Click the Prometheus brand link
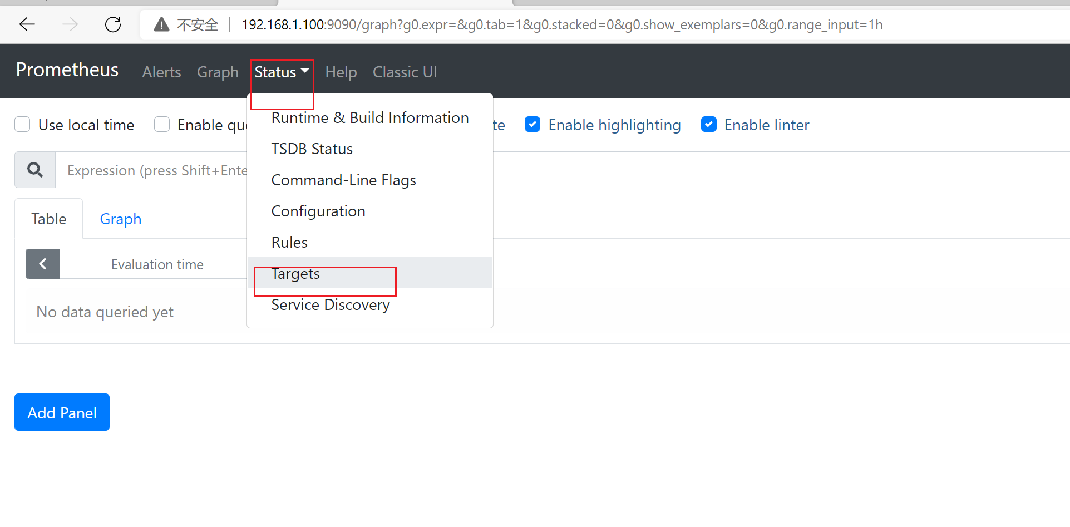1070x527 pixels. click(x=67, y=70)
